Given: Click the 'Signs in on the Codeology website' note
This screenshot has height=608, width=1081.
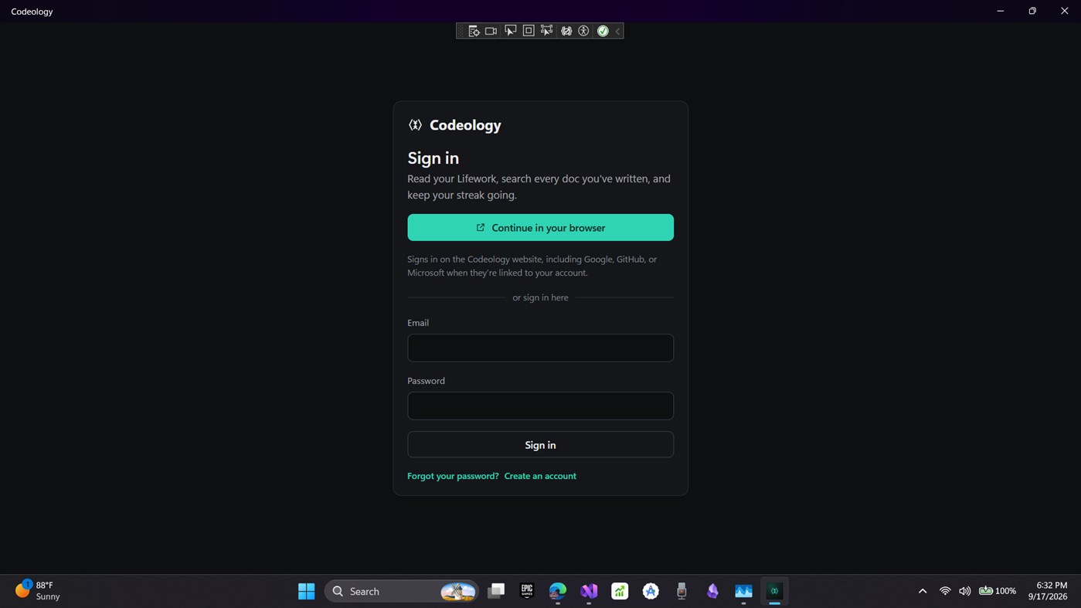Looking at the screenshot, I should [x=532, y=266].
